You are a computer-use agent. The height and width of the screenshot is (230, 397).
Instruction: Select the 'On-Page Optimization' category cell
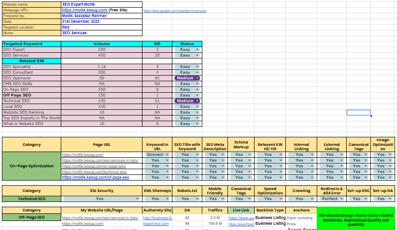click(32, 166)
